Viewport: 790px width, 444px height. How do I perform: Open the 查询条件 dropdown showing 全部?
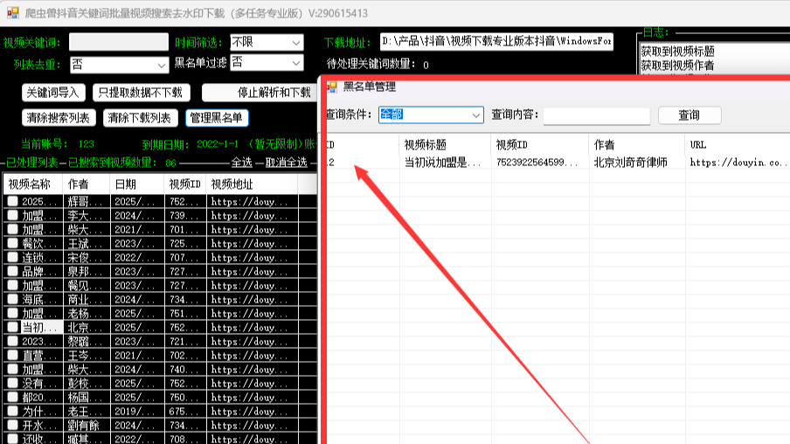[x=431, y=114]
